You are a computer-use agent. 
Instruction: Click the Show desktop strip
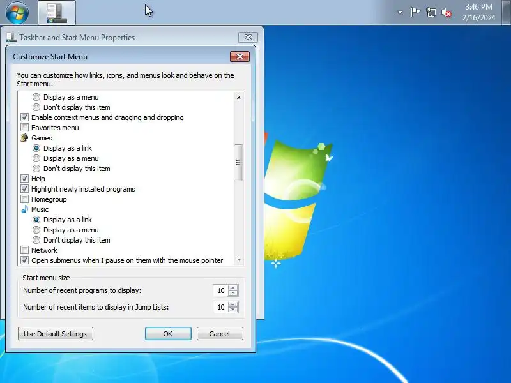click(x=507, y=12)
